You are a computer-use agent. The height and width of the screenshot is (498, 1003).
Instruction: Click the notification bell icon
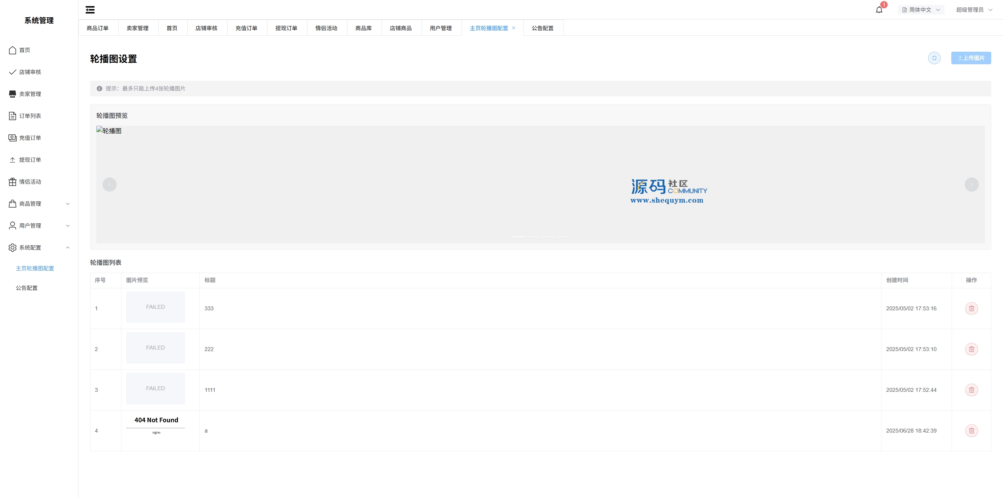pos(879,10)
